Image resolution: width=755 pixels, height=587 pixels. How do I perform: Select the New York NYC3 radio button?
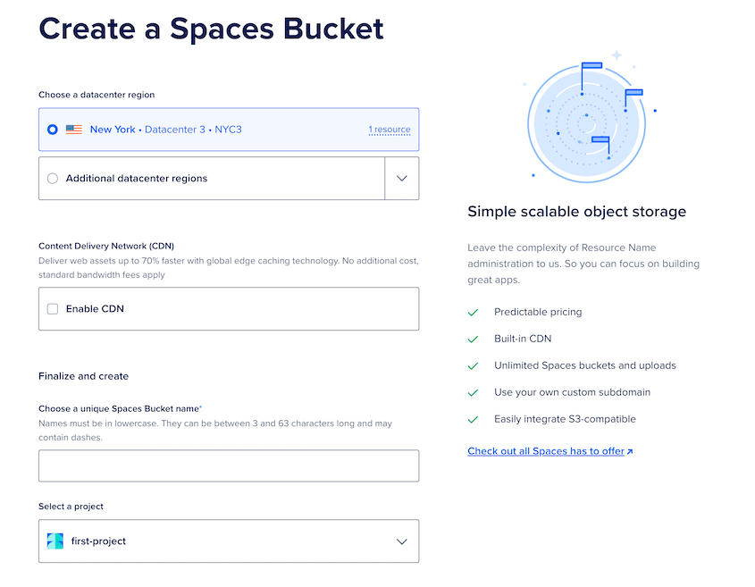[x=53, y=130]
